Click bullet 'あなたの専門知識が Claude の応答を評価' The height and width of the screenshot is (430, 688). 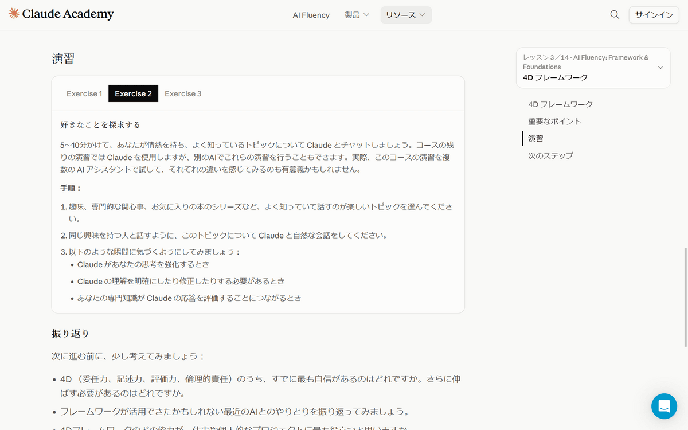click(189, 298)
